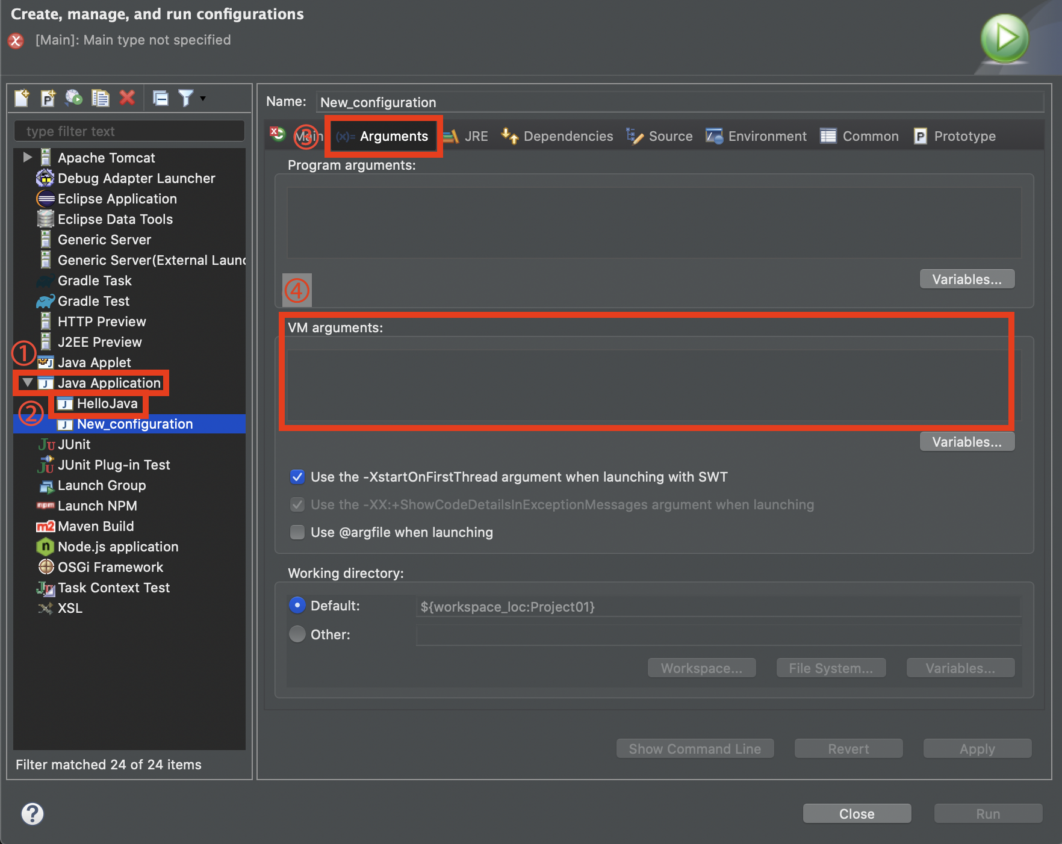Click the green run arrow graphic

[1004, 39]
